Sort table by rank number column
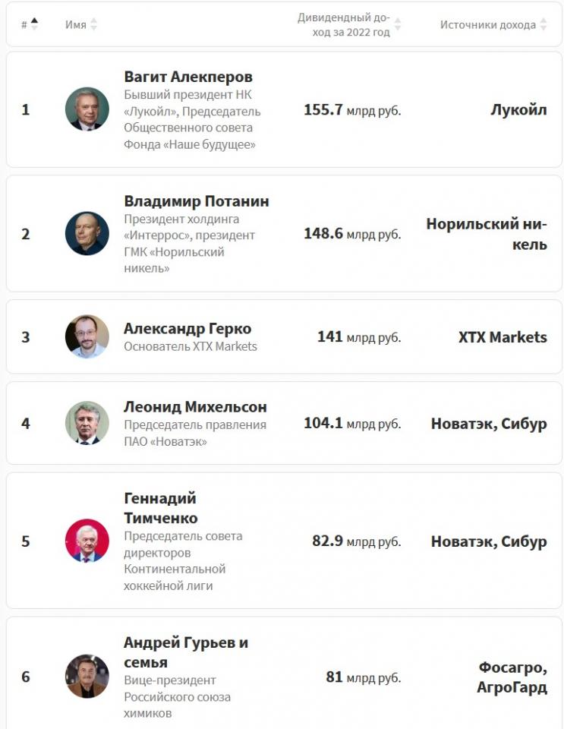The height and width of the screenshot is (729, 564). (x=34, y=25)
